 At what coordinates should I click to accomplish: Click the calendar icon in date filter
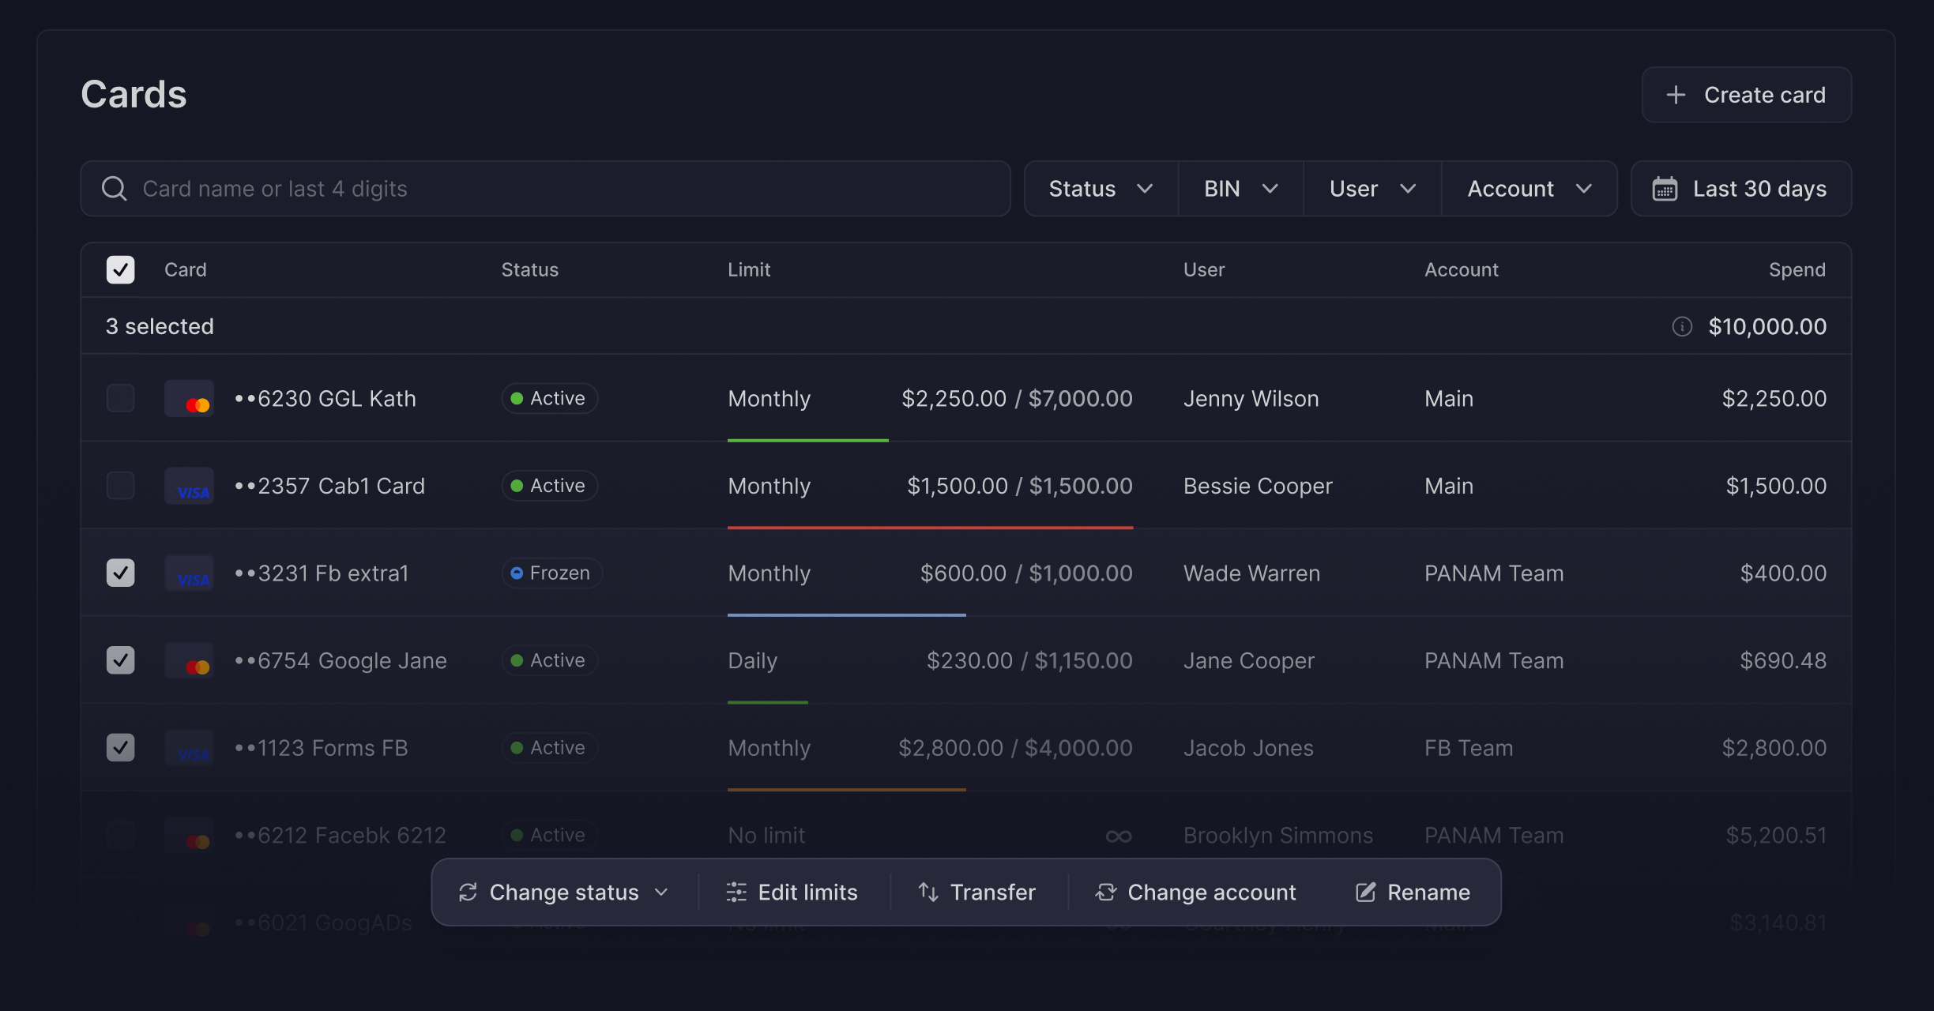[1665, 189]
